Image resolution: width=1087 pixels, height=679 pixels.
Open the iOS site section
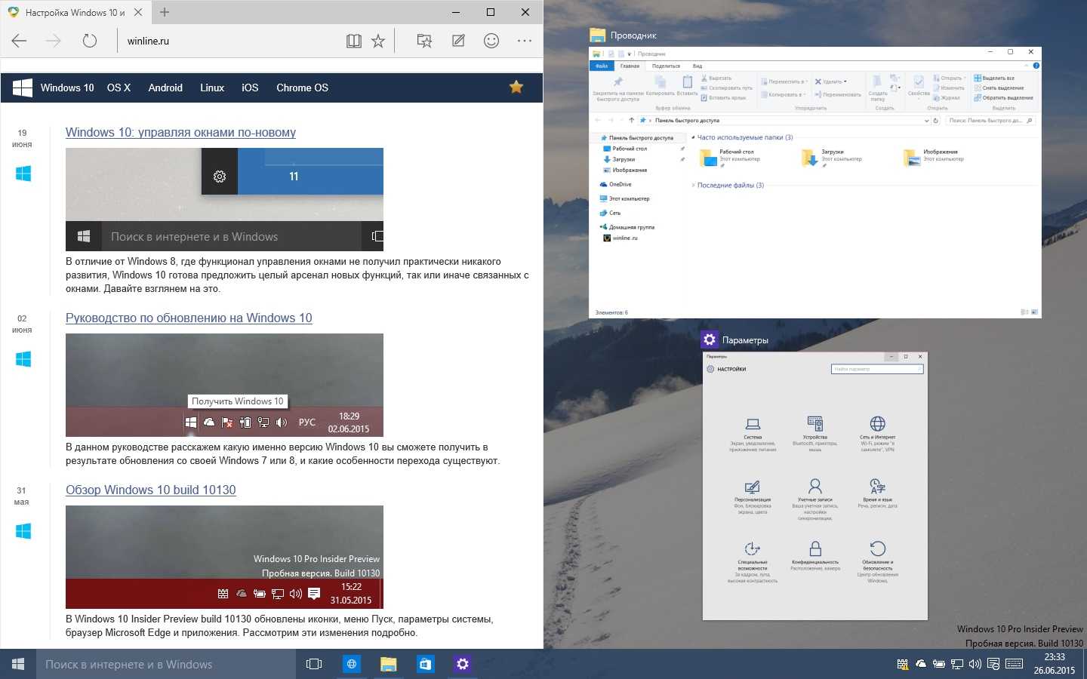(250, 88)
